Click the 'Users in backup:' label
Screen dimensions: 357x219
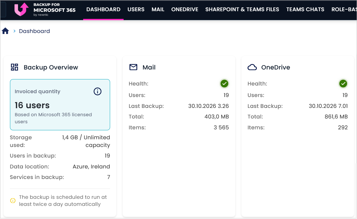pyautogui.click(x=33, y=156)
